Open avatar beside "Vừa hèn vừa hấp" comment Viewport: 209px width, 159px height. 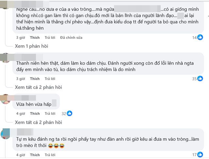pos(6,99)
